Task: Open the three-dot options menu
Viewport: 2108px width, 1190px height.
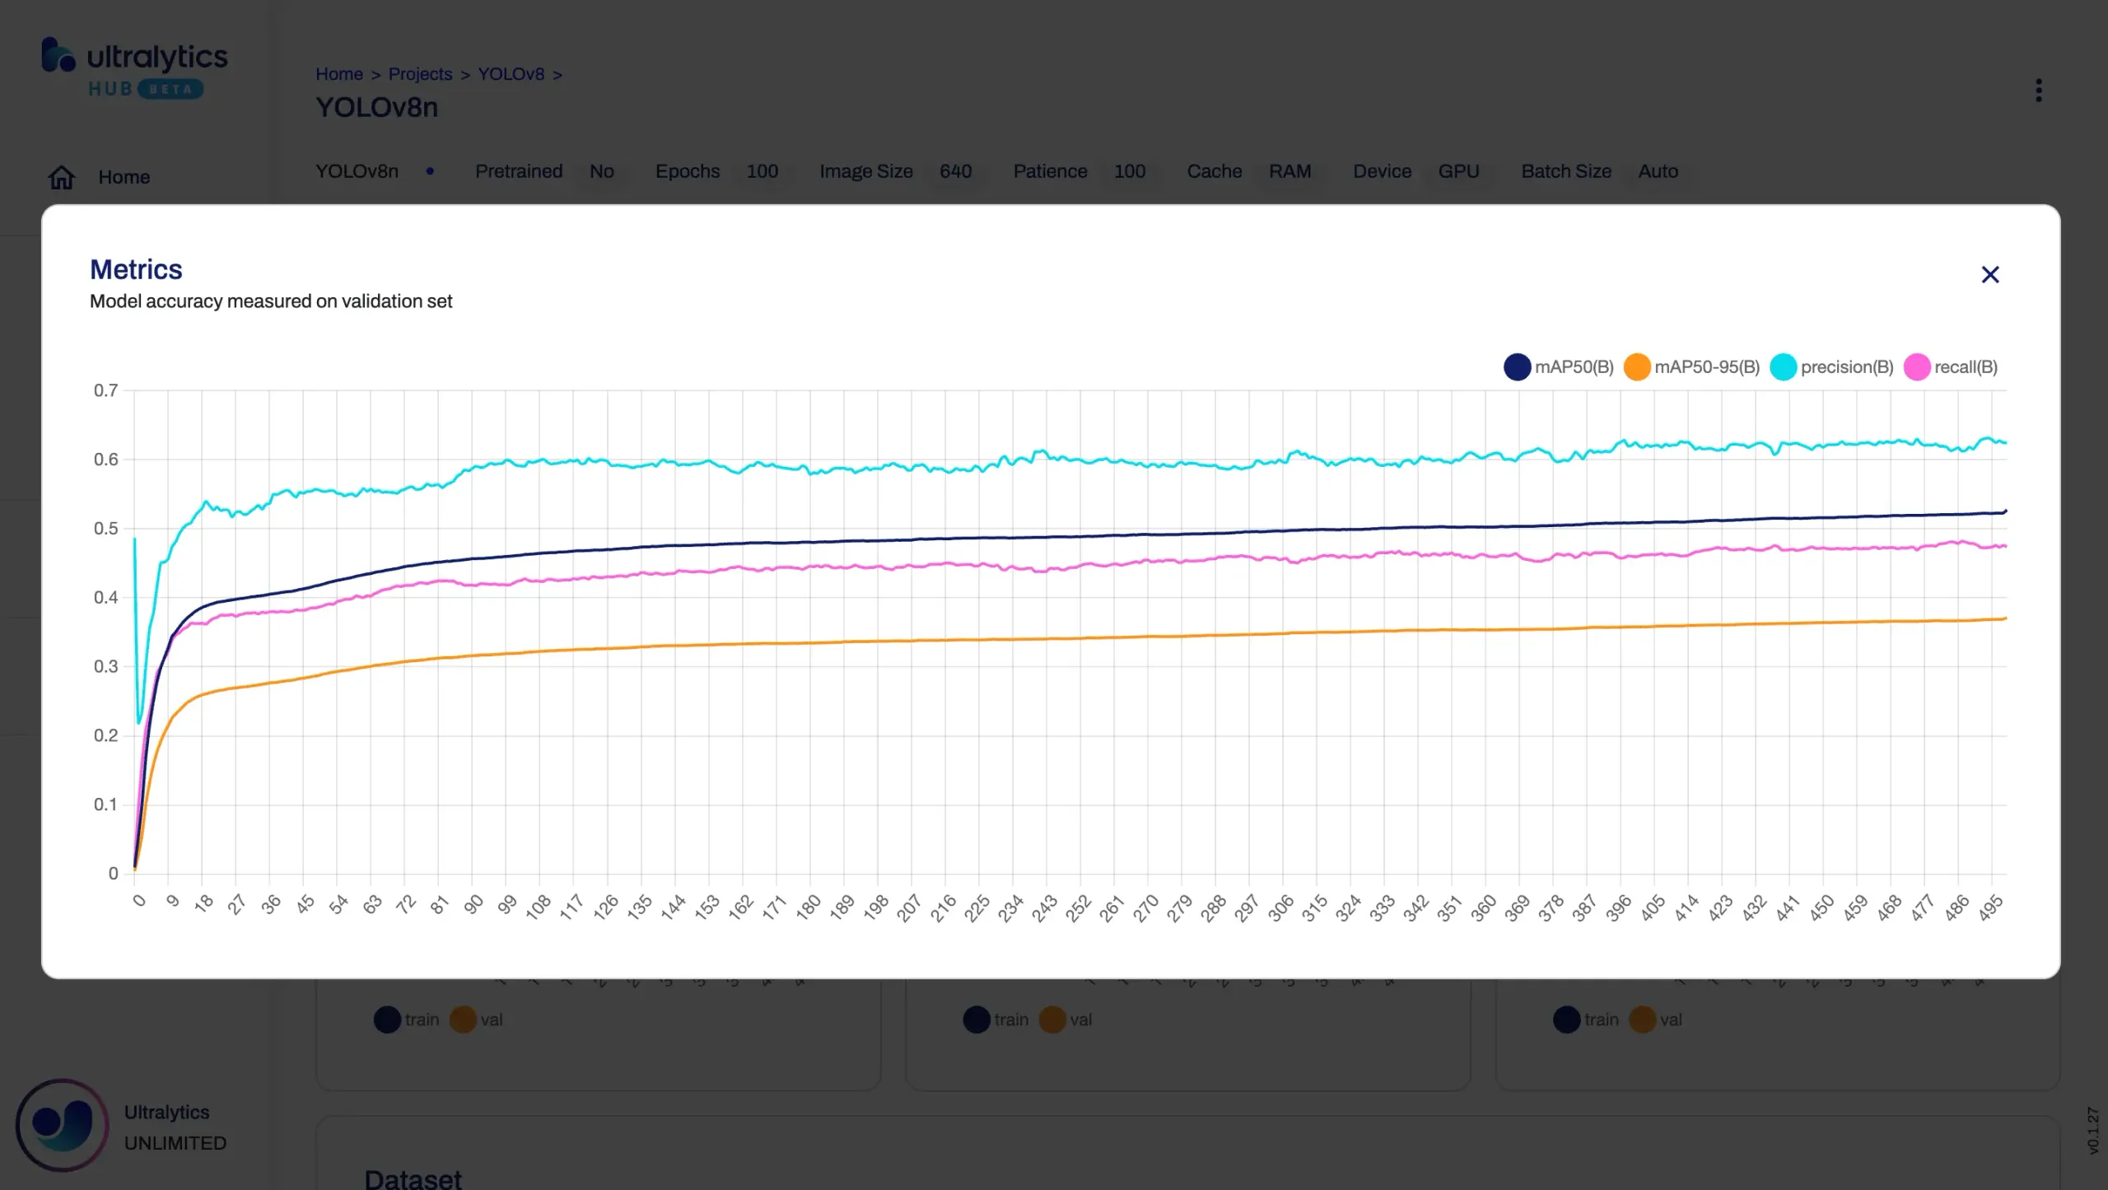Action: pyautogui.click(x=2039, y=91)
